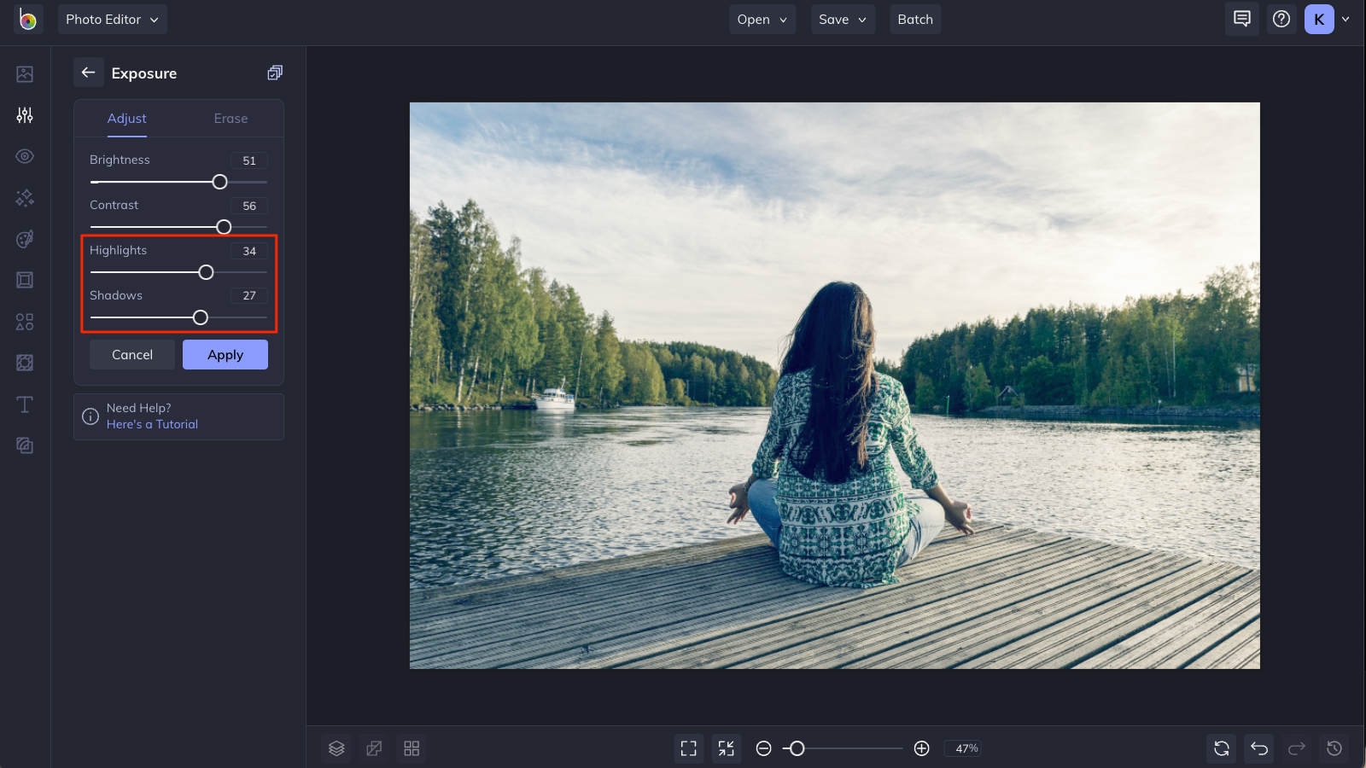The image size is (1366, 768).
Task: Open the Layers panel in the bottom toolbar
Action: [336, 748]
